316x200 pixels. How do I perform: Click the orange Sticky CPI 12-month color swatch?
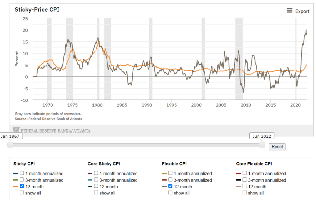(x=16, y=186)
